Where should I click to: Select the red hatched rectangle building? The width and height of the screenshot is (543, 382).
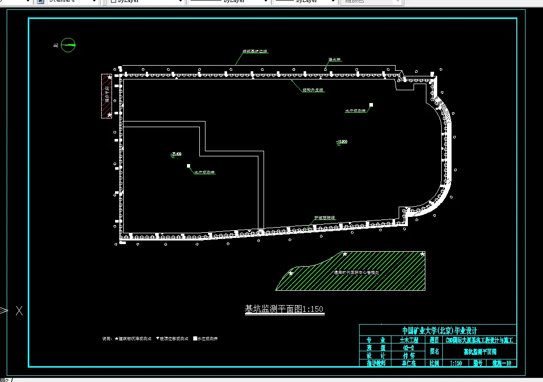(x=106, y=96)
